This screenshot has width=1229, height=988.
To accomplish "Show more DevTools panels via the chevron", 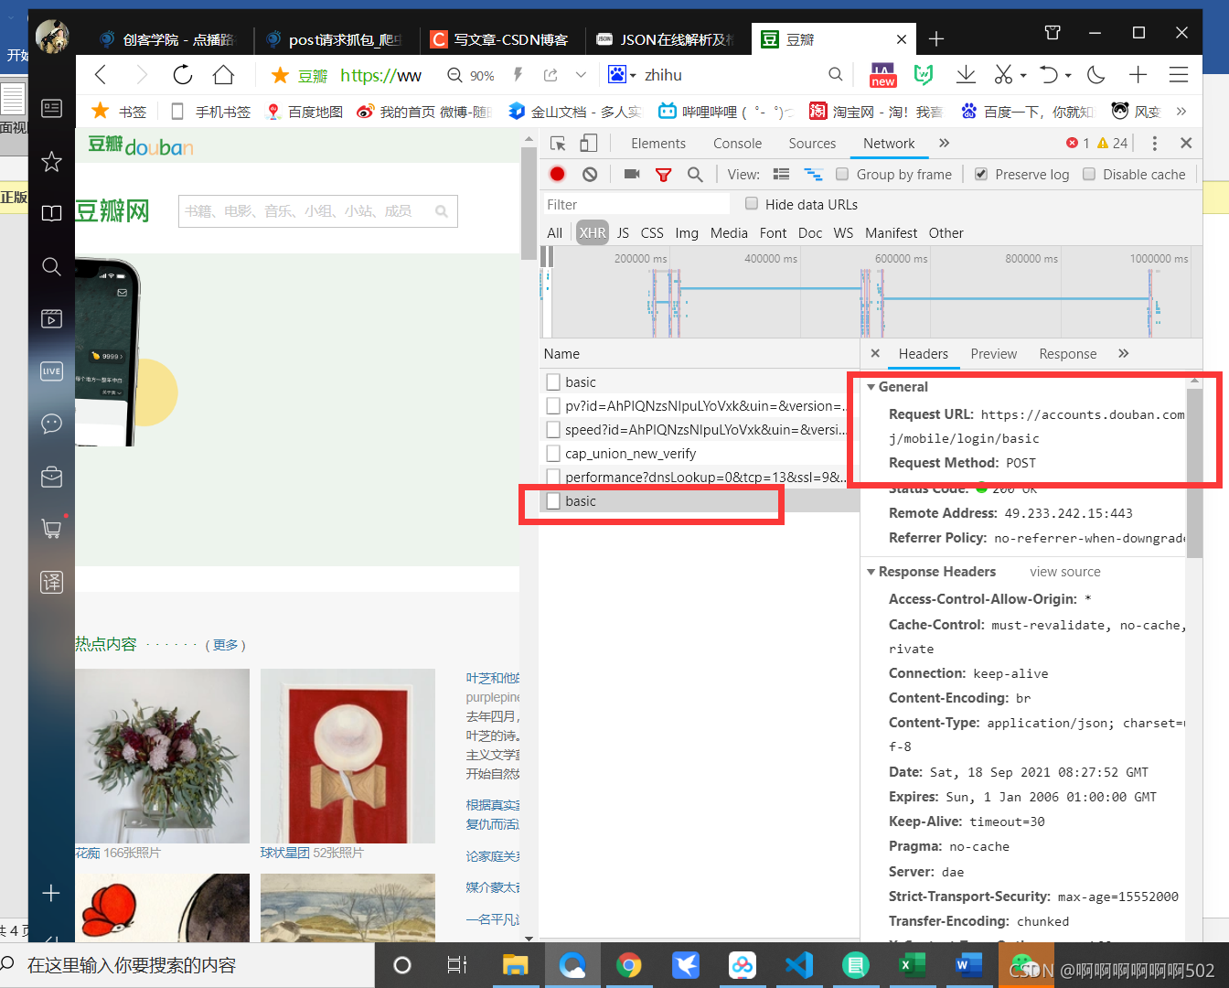I will click(945, 143).
